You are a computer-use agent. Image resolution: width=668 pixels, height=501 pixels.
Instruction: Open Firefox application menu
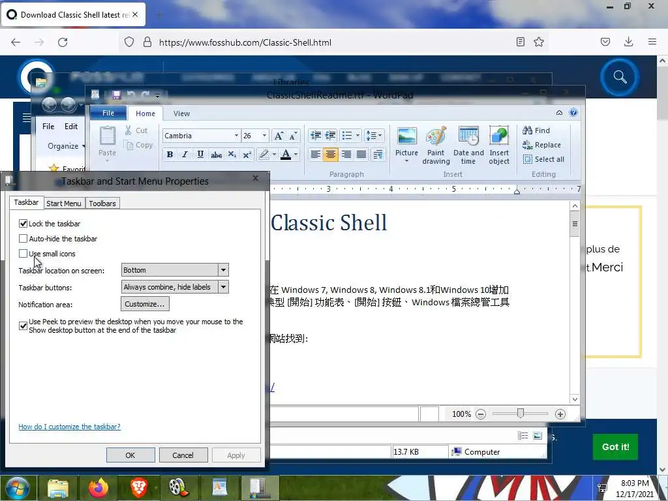652,42
